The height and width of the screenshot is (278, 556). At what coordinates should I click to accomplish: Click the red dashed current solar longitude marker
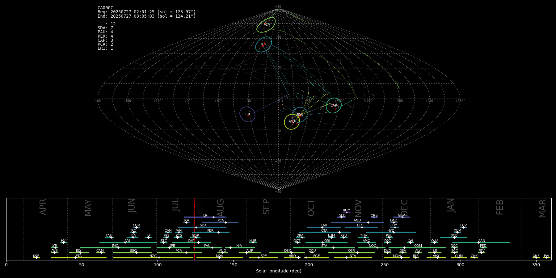tap(194, 229)
